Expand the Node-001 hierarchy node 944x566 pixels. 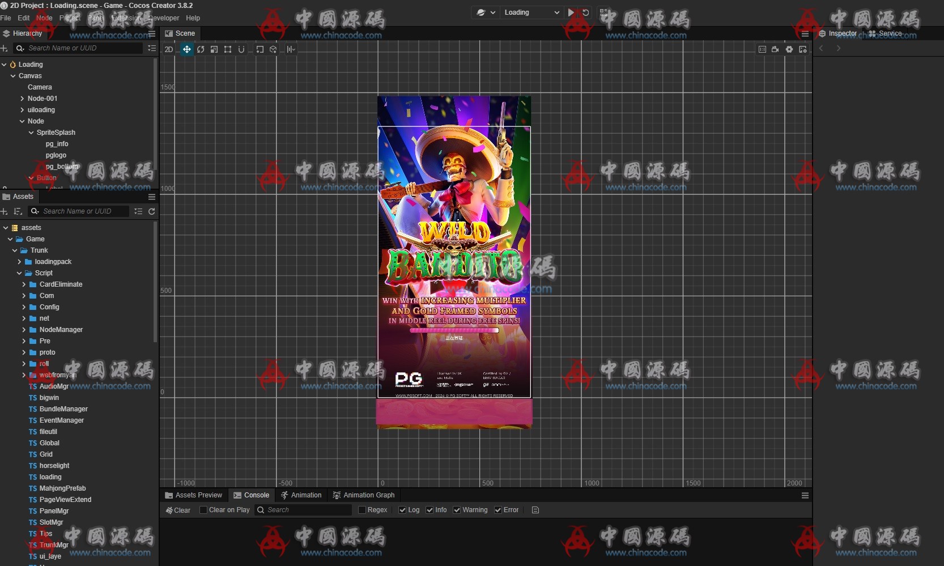(x=22, y=99)
